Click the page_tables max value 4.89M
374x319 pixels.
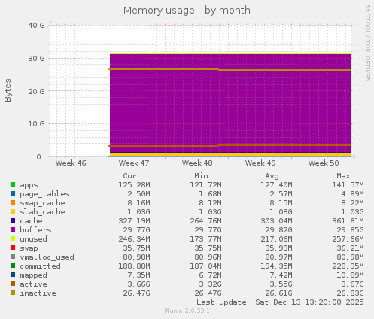click(352, 194)
